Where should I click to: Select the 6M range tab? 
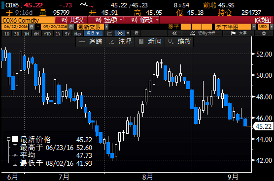coord(36,33)
